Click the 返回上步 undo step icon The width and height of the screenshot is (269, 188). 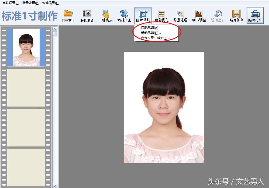pos(218,16)
